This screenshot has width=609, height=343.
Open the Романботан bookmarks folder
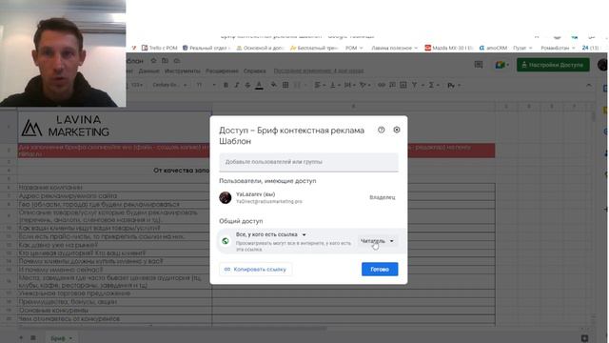pos(558,48)
